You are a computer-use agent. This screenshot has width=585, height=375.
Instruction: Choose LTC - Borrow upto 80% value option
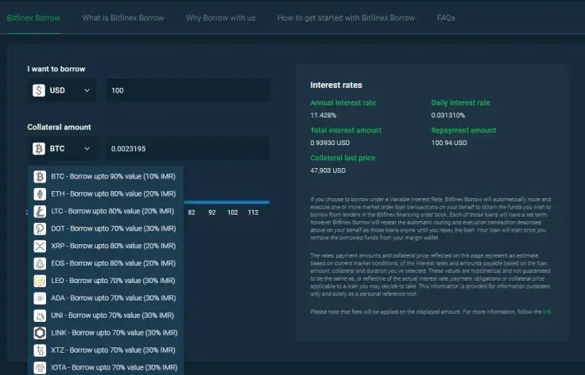pos(106,211)
